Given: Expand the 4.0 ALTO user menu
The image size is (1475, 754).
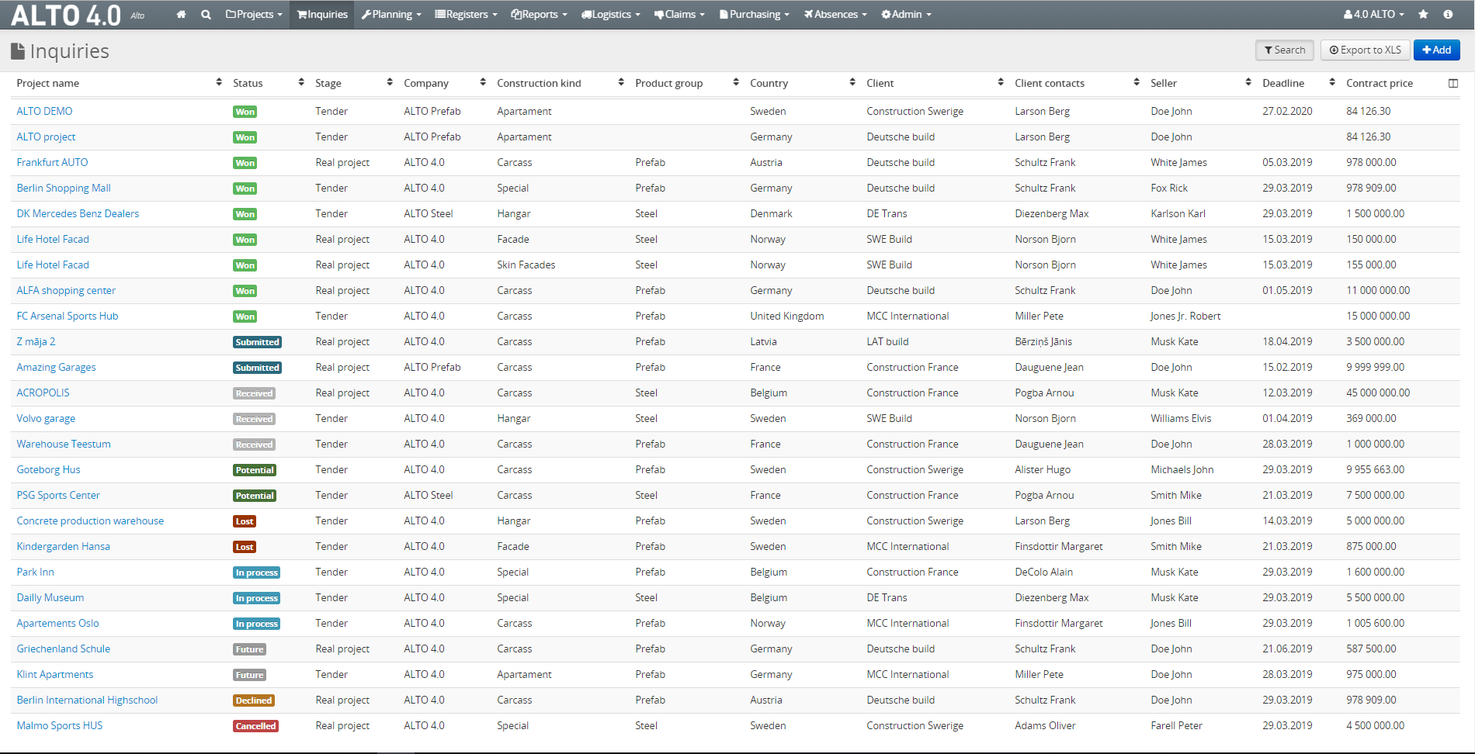Looking at the screenshot, I should tap(1373, 15).
